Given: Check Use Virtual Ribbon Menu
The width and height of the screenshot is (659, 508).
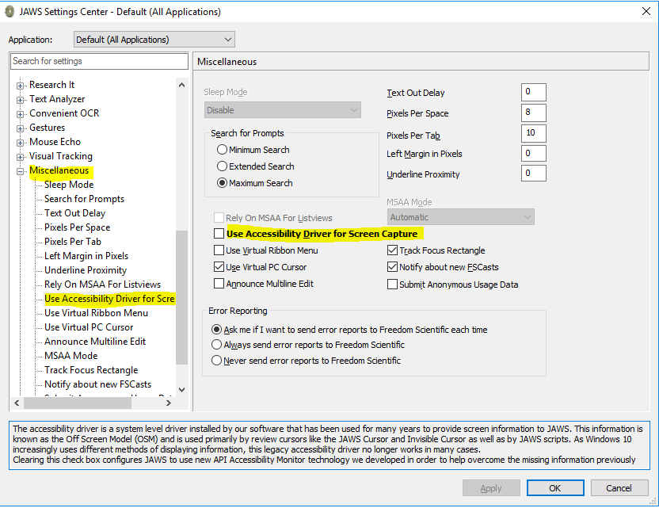Looking at the screenshot, I should click(x=219, y=250).
